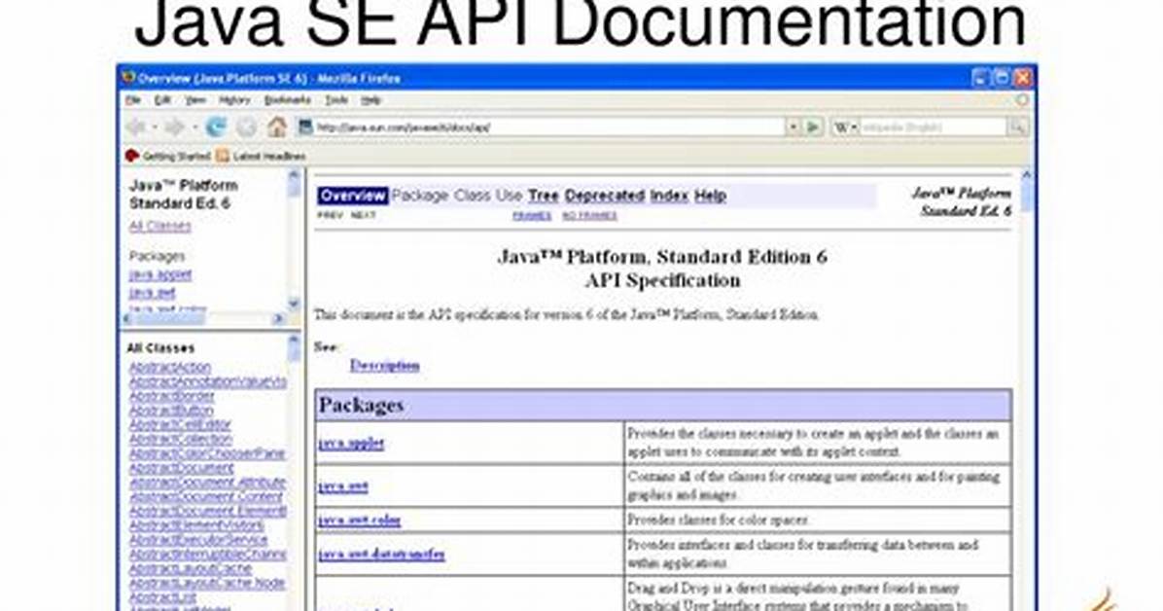Open java.applet in the Packages frame list

160,274
